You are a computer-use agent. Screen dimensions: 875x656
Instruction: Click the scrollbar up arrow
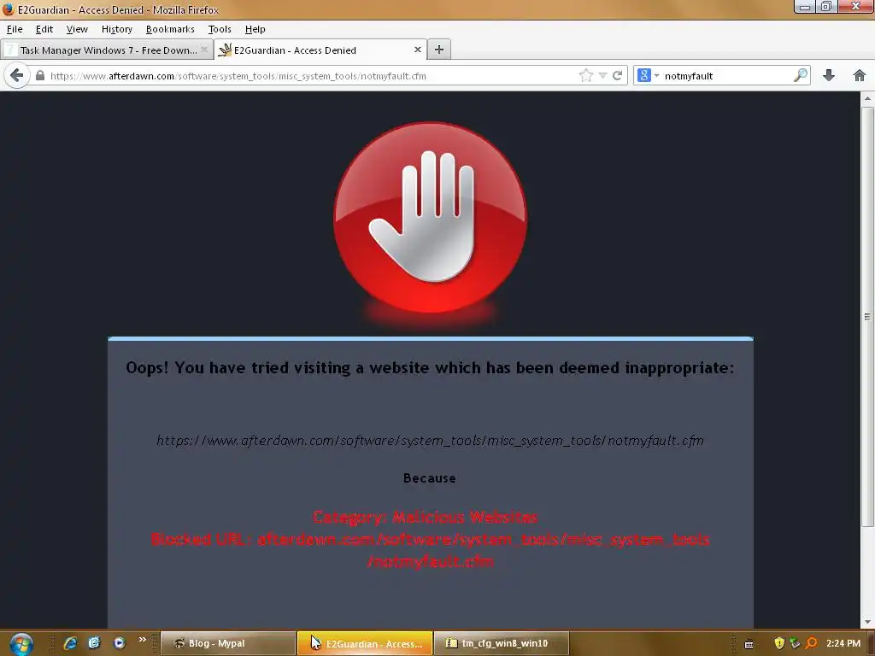[x=867, y=98]
